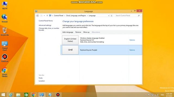Go back using the Back arrow
The image size is (174, 97).
pos(38,16)
